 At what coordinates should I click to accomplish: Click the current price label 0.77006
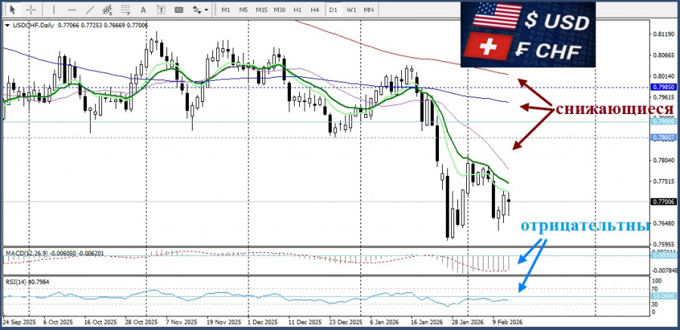click(x=664, y=202)
